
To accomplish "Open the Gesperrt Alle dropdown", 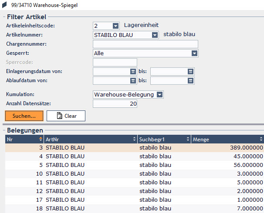I will point(194,53).
